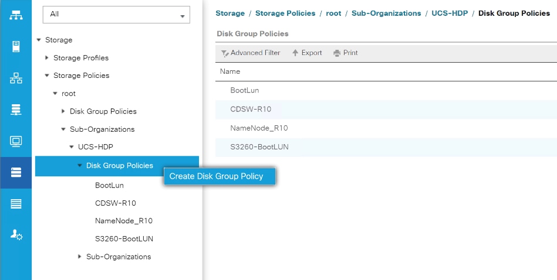The width and height of the screenshot is (557, 280).
Task: Select the NameNode_R10 tree item
Action: (x=123, y=221)
